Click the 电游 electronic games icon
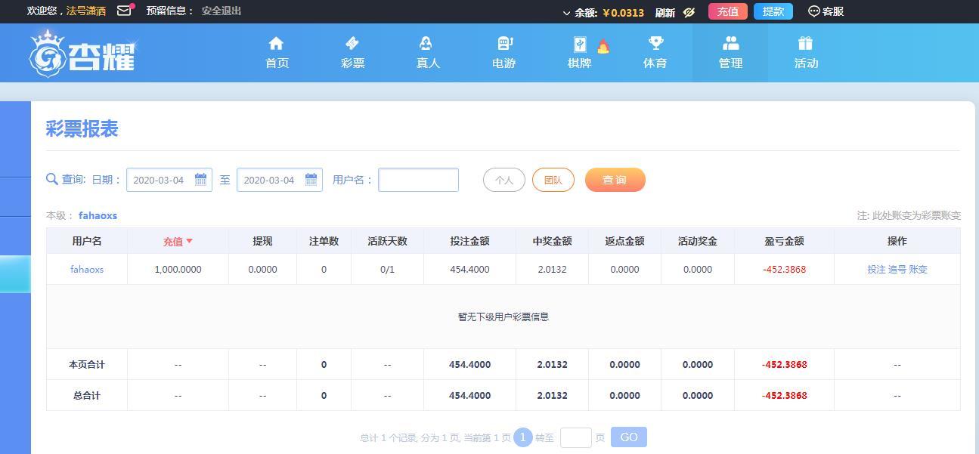The width and height of the screenshot is (979, 454). coord(503,44)
